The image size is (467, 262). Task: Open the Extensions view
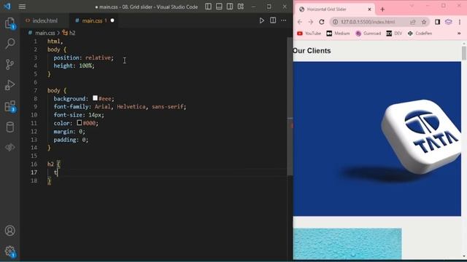(x=9, y=106)
